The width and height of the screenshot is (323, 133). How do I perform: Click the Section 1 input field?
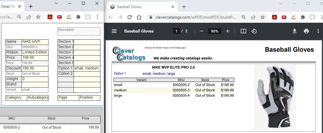tap(87, 42)
